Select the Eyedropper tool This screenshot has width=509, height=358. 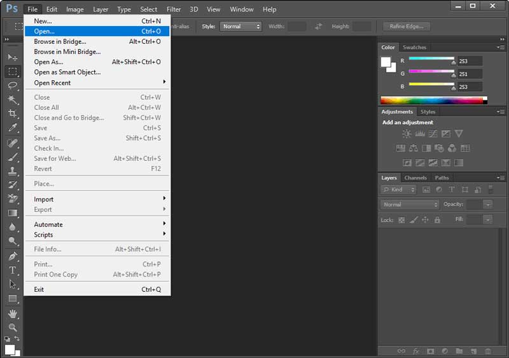(12, 128)
